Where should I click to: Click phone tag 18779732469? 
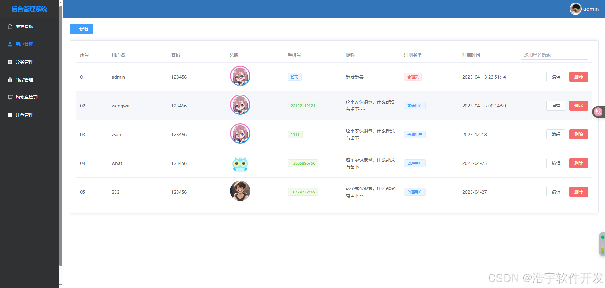(303, 192)
